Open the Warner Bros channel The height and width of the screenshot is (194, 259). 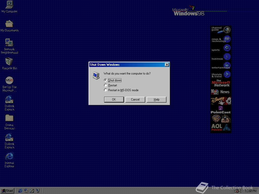point(221,119)
